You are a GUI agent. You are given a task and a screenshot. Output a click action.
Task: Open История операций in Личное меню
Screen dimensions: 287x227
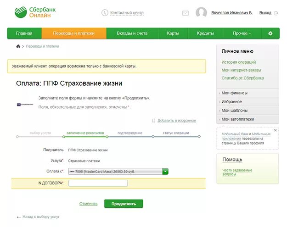pos(239,62)
